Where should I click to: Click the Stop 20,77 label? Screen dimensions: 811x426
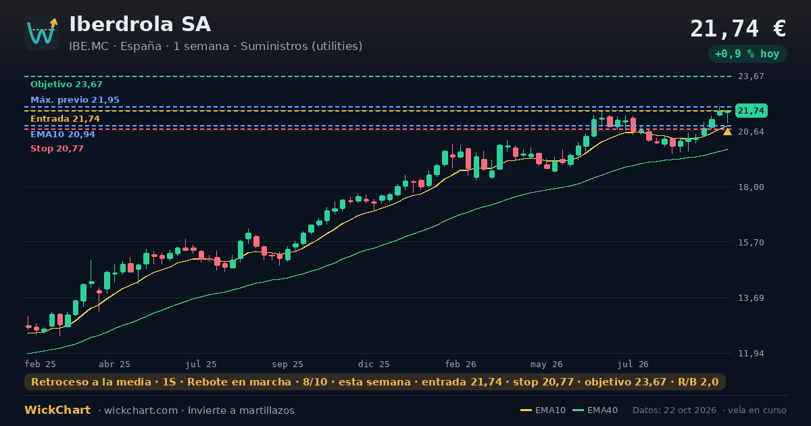pos(57,149)
